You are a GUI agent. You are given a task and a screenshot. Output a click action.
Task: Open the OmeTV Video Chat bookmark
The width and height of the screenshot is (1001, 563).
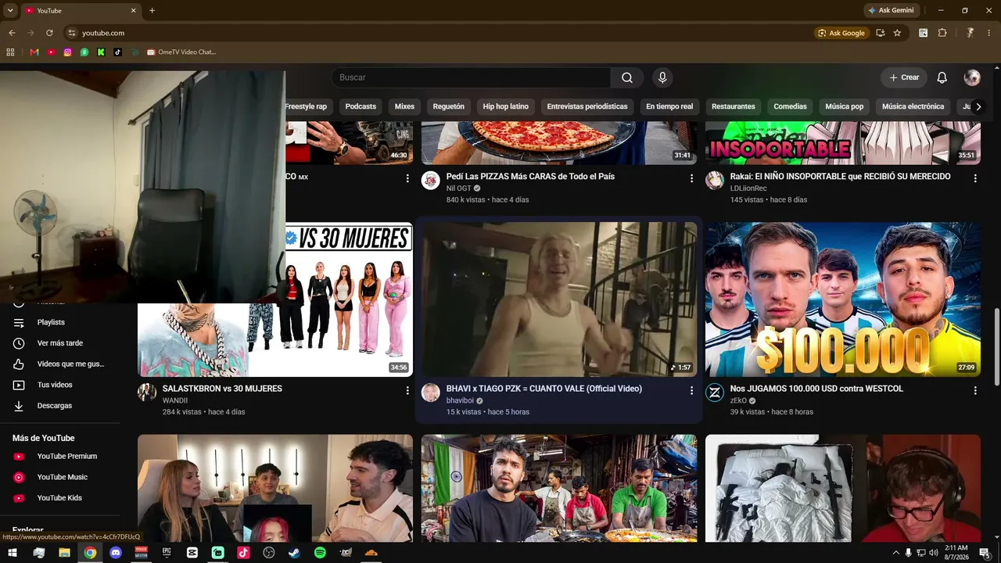click(x=181, y=52)
